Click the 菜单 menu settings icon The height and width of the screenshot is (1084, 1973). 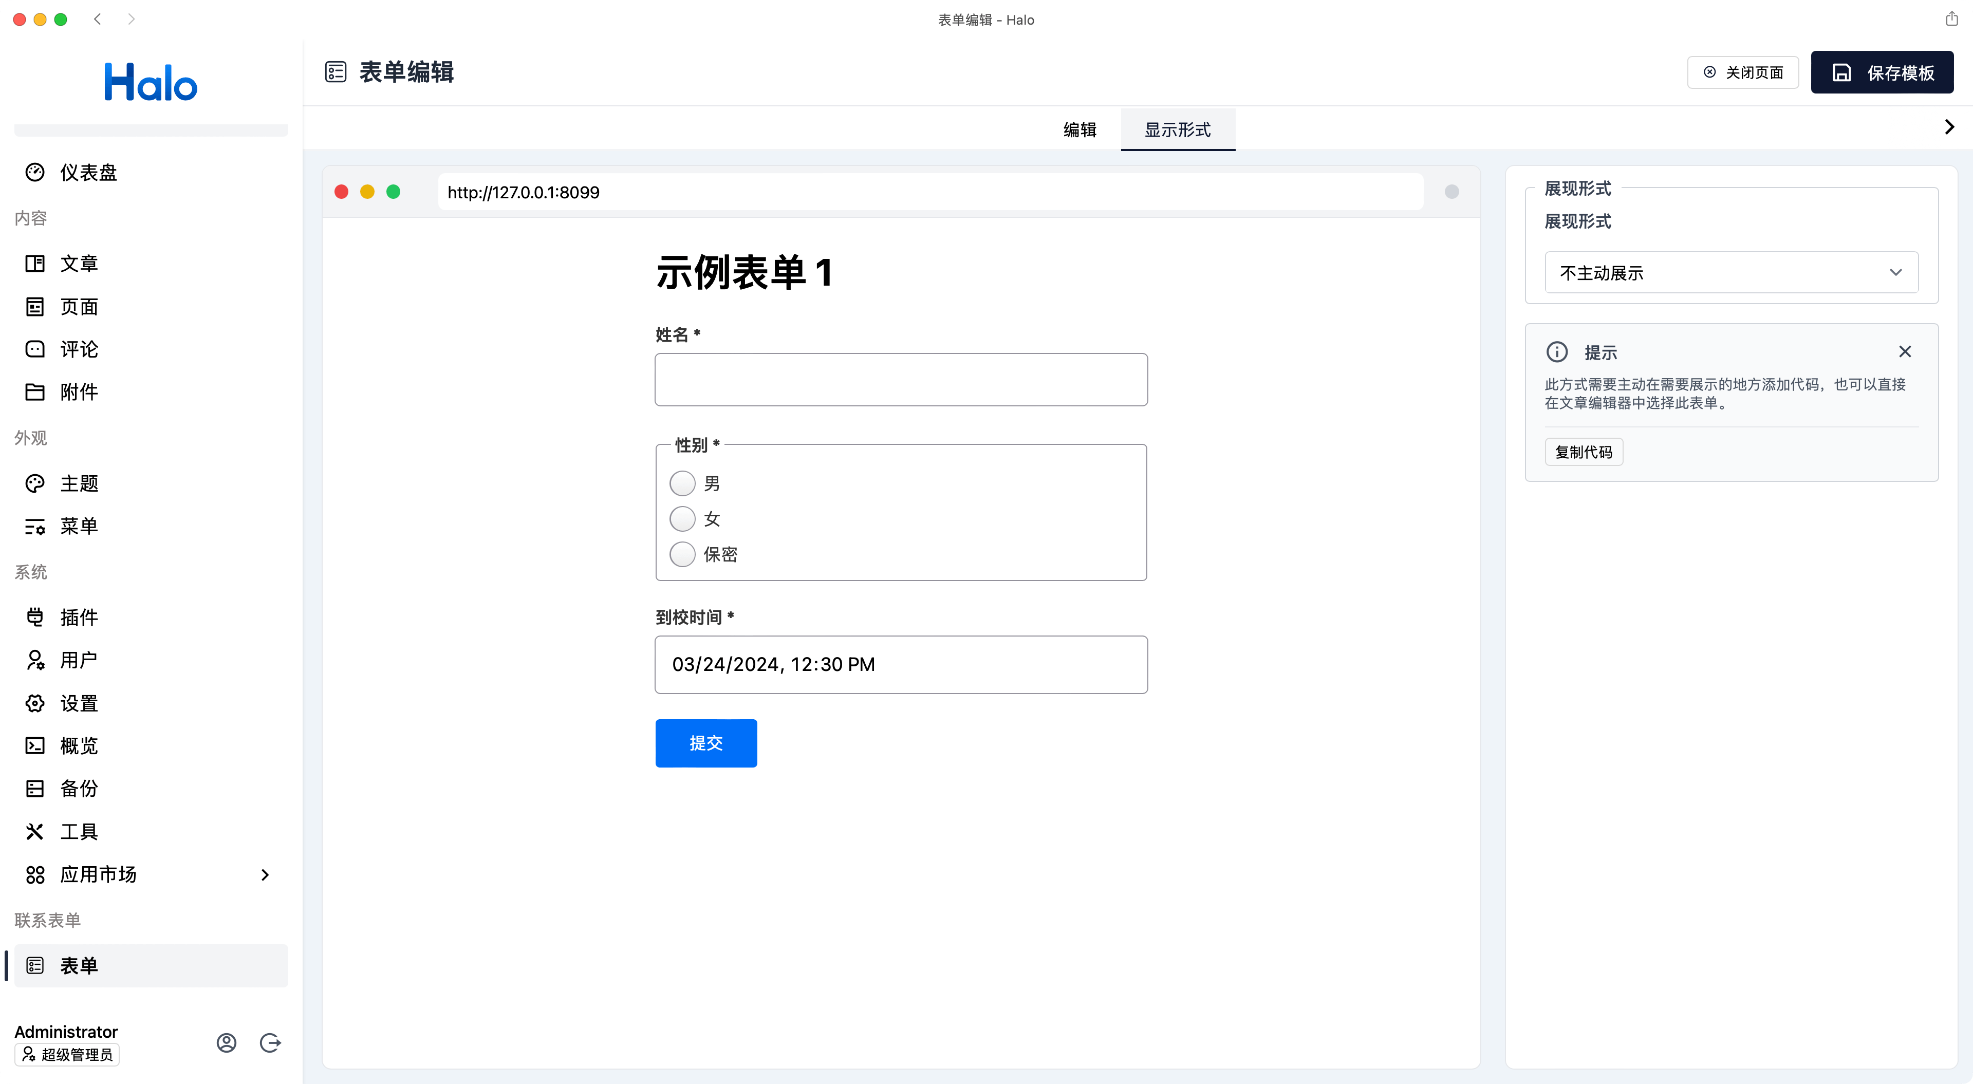pyautogui.click(x=34, y=526)
